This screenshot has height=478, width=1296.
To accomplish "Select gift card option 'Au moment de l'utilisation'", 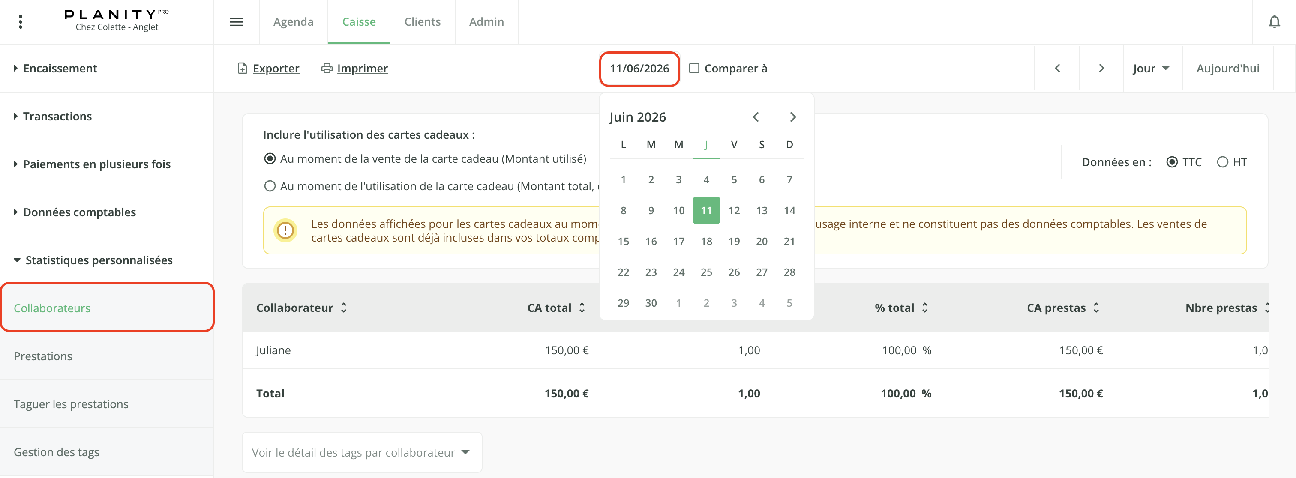I will click(270, 186).
